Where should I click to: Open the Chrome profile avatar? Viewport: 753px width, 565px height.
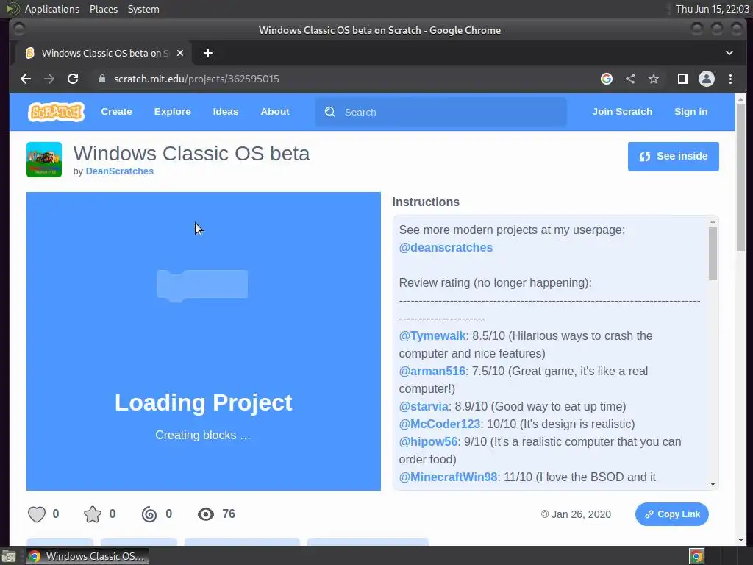pyautogui.click(x=707, y=79)
